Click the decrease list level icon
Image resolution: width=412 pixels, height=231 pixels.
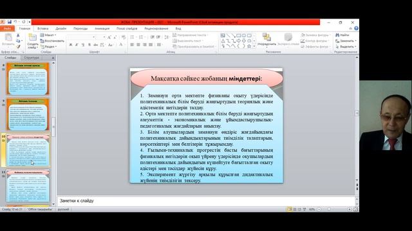153,37
